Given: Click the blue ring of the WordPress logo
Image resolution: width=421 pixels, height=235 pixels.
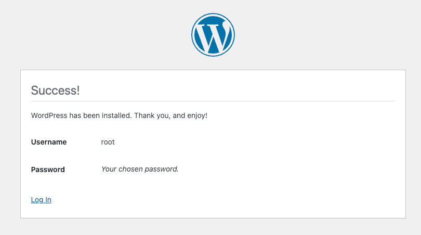Looking at the screenshot, I should [213, 14].
